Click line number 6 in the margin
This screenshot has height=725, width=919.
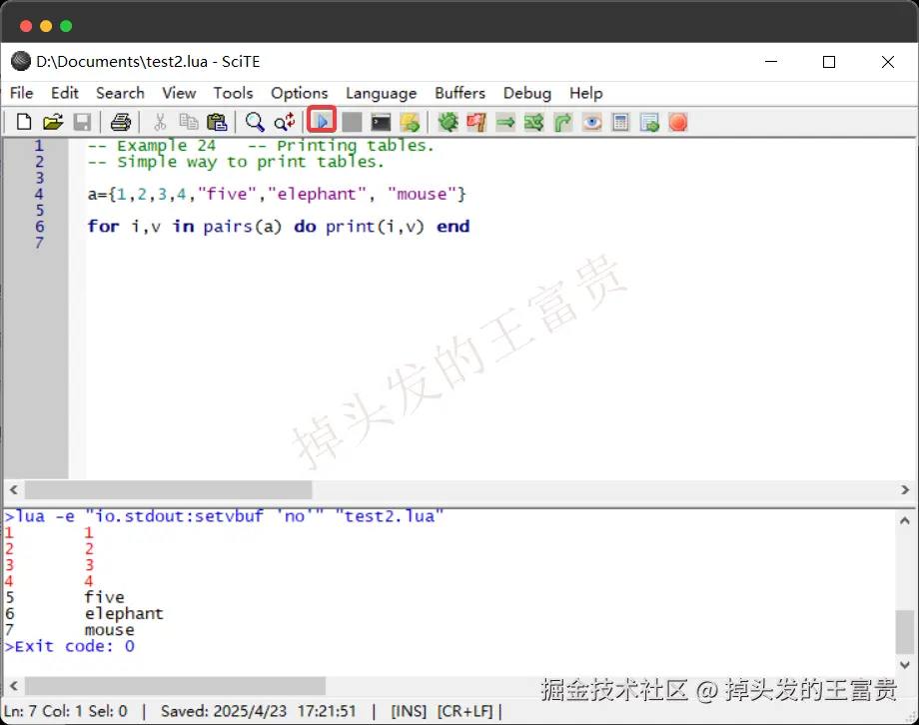tap(38, 227)
